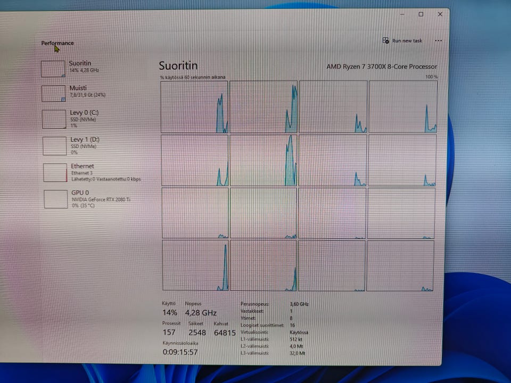Click % käytössä 60 sekunnin aikana label

(x=193, y=77)
